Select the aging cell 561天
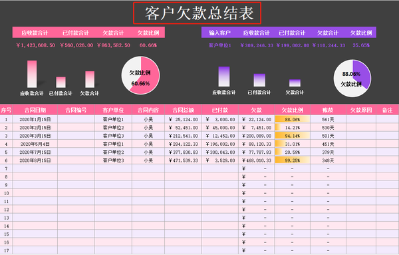The height and width of the screenshot is (255, 399). point(328,119)
